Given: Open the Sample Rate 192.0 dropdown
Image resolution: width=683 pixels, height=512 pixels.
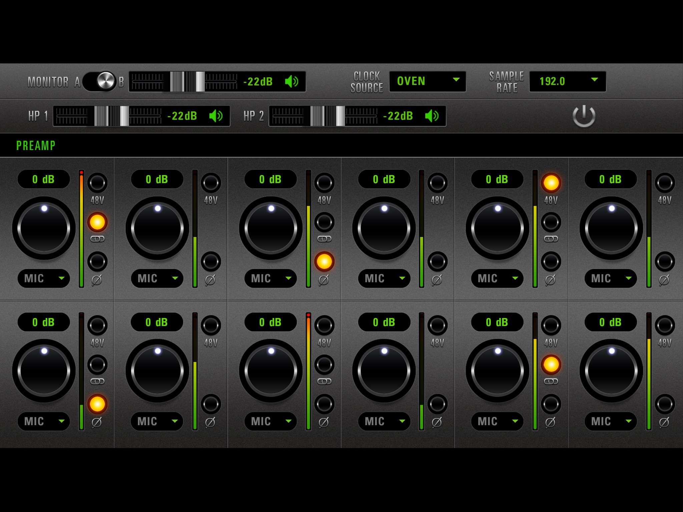Looking at the screenshot, I should pos(567,81).
